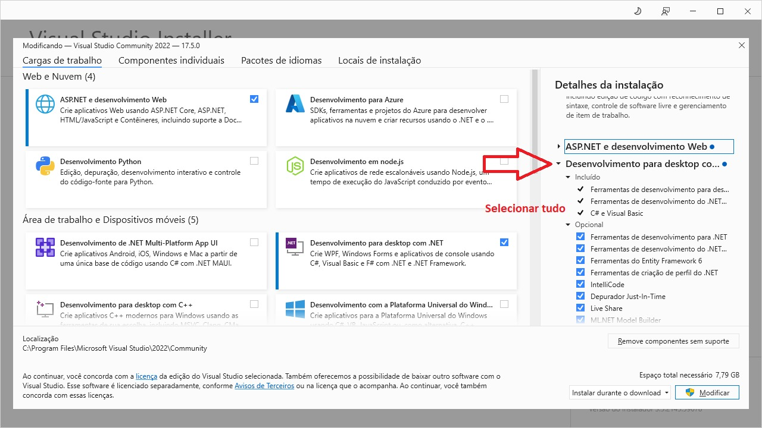Uncheck Ferramentas do Entity Framework 6
Image resolution: width=762 pixels, height=428 pixels.
pos(580,260)
